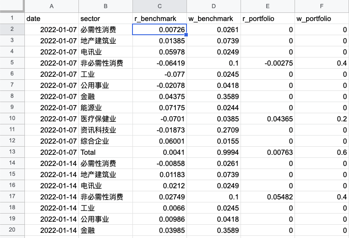Select cell with value 0.05978

coord(159,52)
